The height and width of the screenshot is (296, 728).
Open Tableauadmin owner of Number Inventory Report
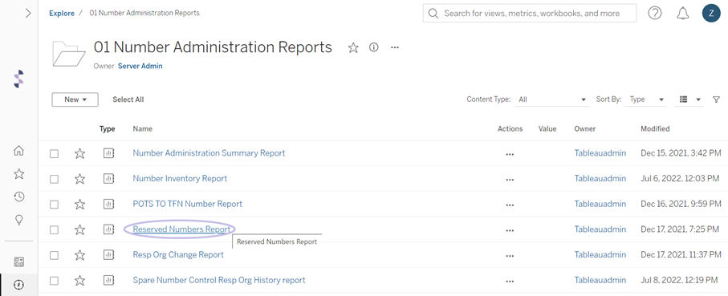click(x=600, y=179)
